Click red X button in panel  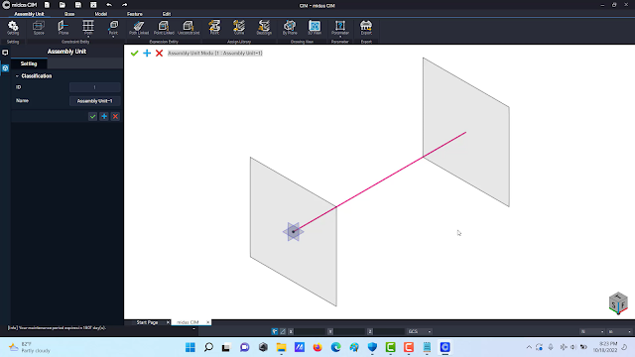click(x=115, y=117)
